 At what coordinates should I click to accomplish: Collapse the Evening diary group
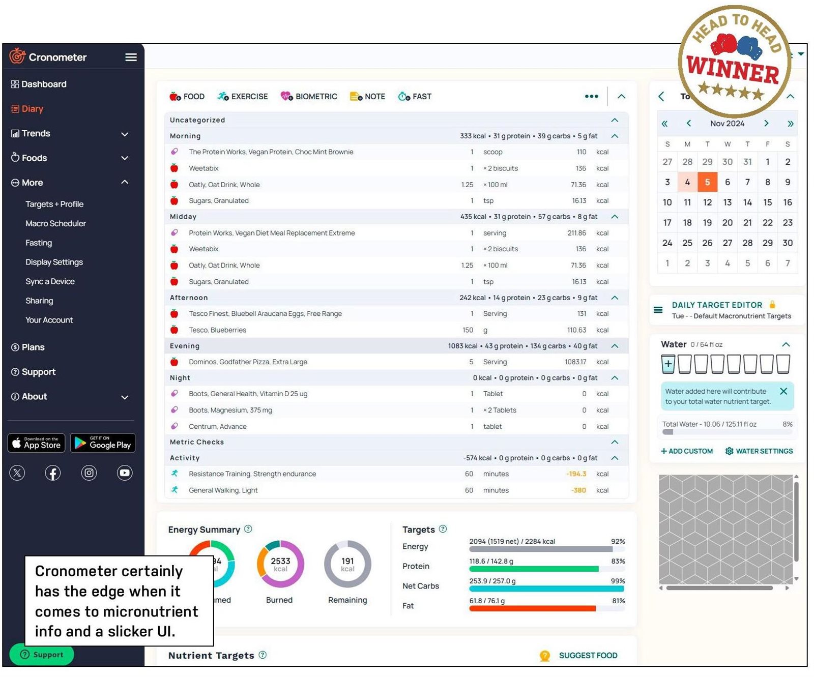(615, 346)
